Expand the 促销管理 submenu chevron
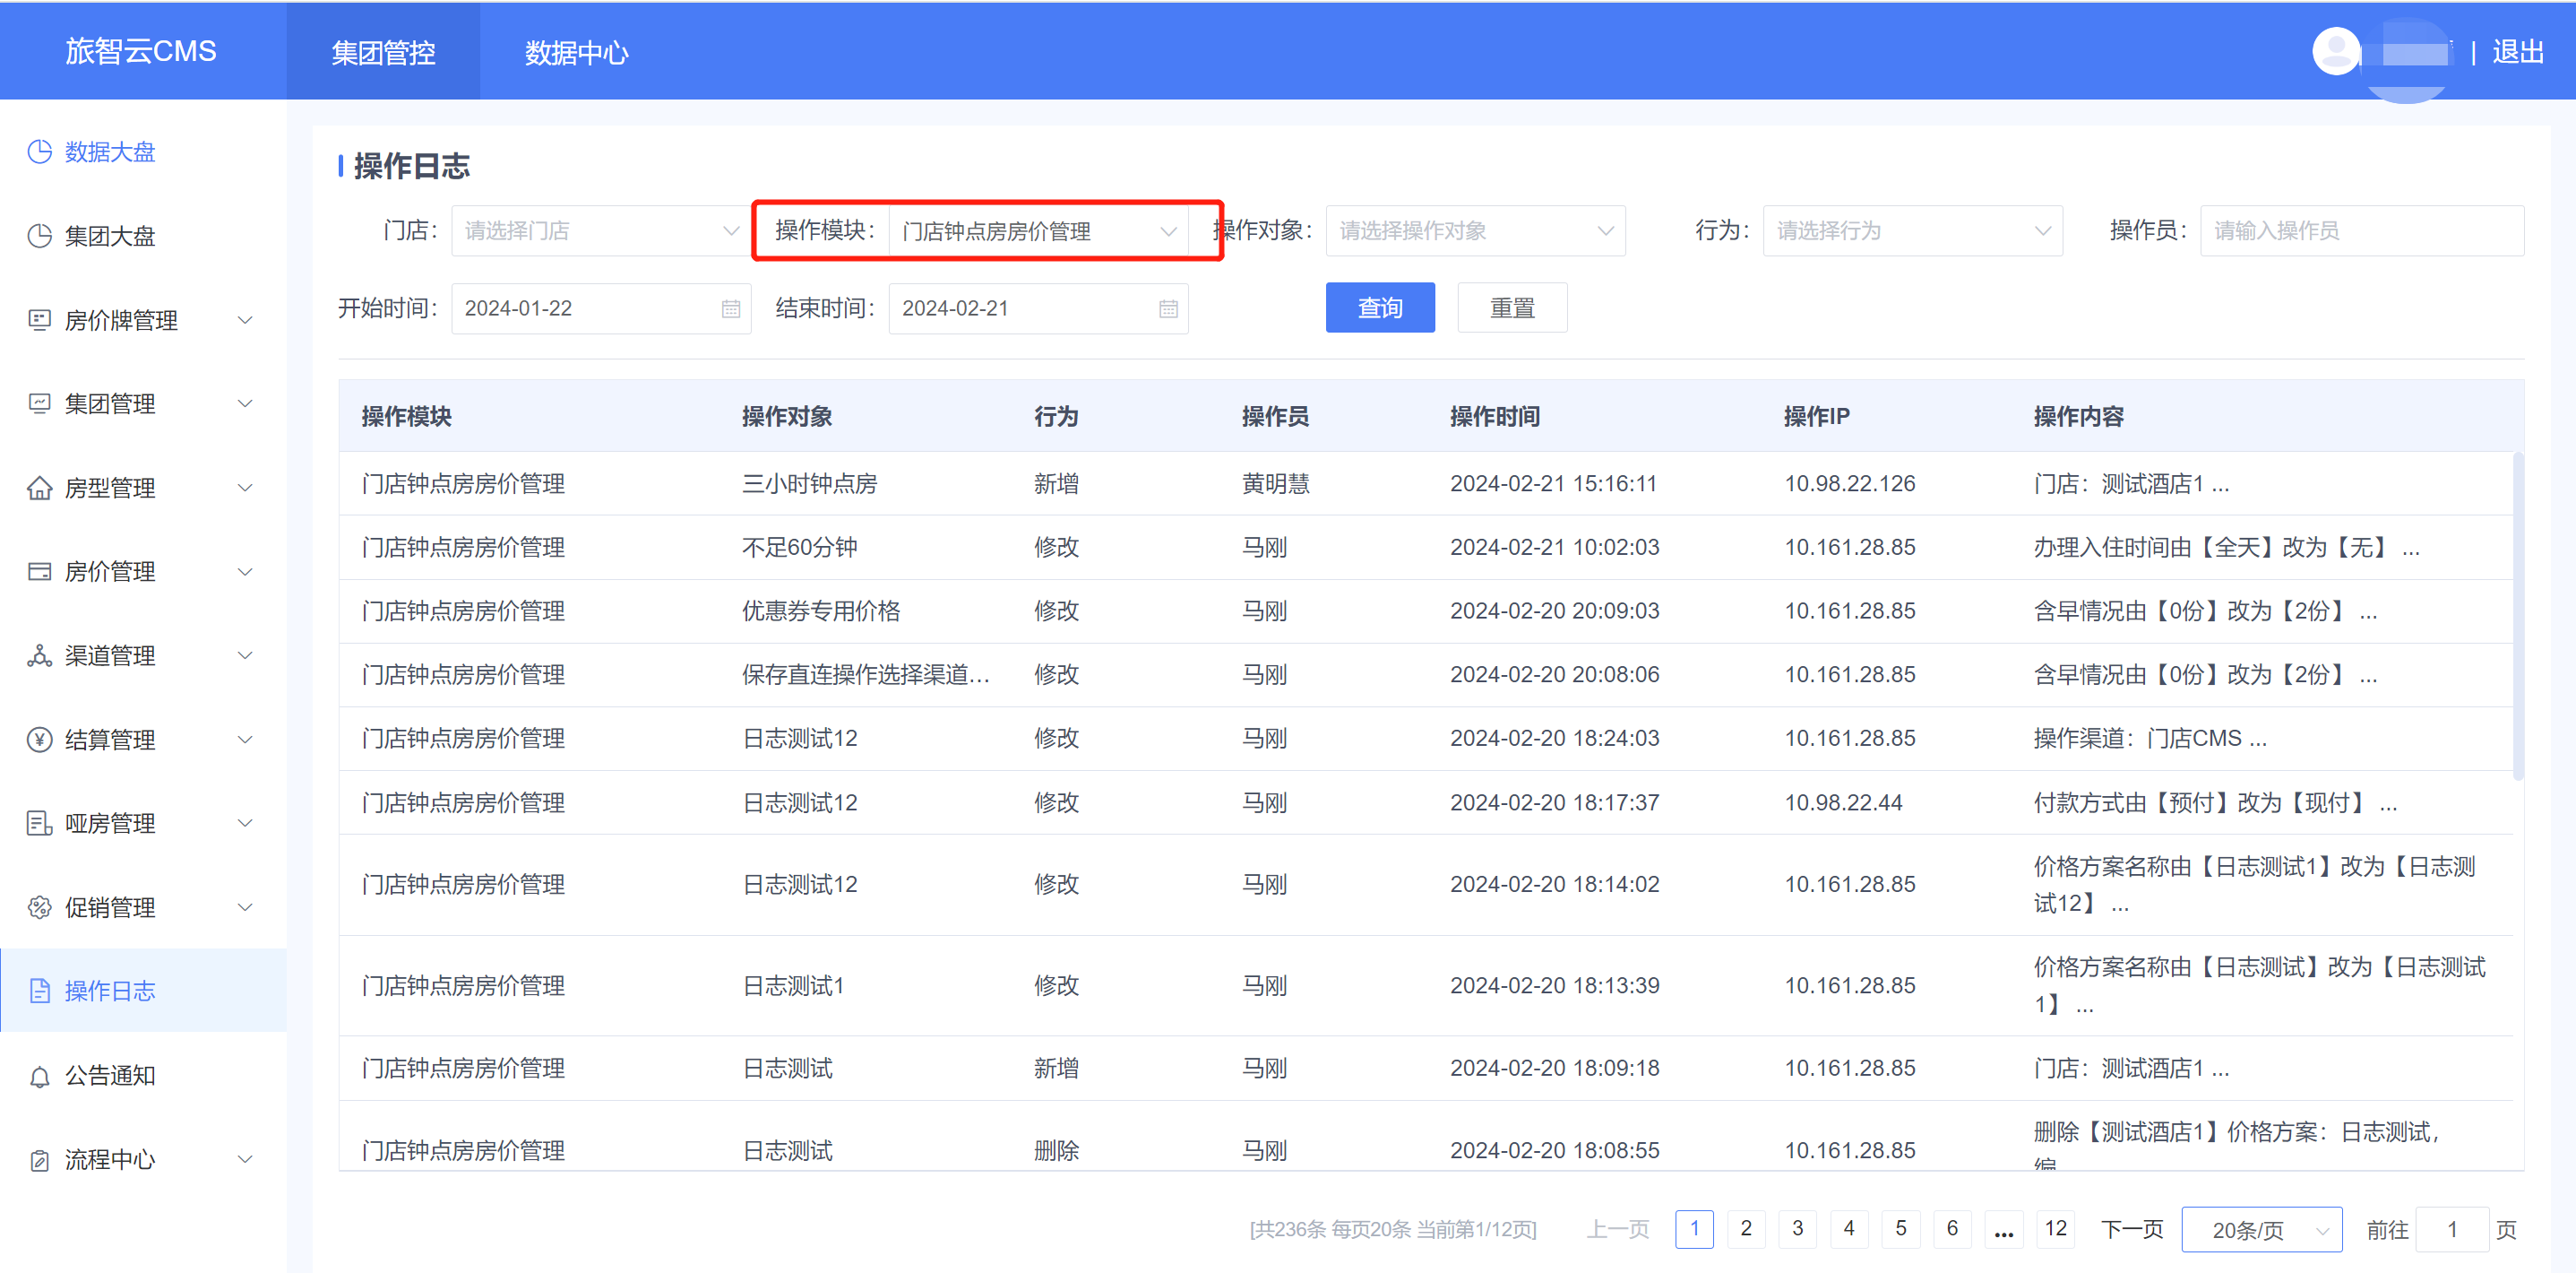2576x1273 pixels. pyautogui.click(x=245, y=908)
